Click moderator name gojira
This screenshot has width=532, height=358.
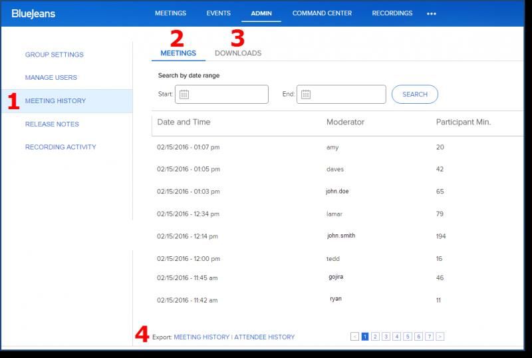[x=336, y=277]
